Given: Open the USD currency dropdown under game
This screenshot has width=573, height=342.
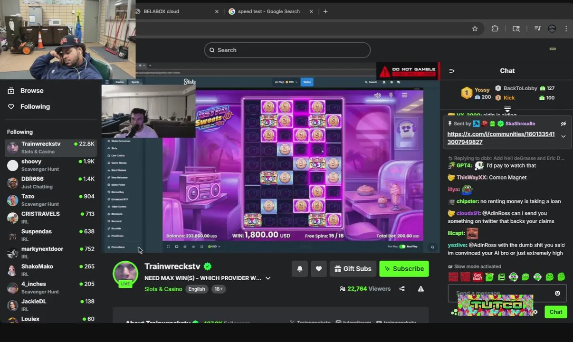Looking at the screenshot, I should [214, 247].
